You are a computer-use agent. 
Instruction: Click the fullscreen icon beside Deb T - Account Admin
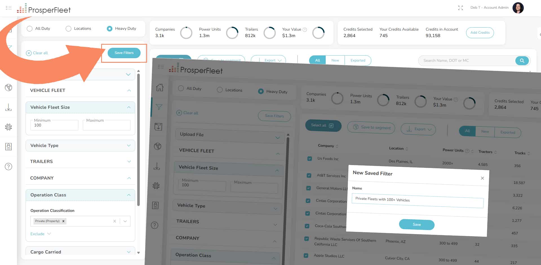click(x=460, y=8)
